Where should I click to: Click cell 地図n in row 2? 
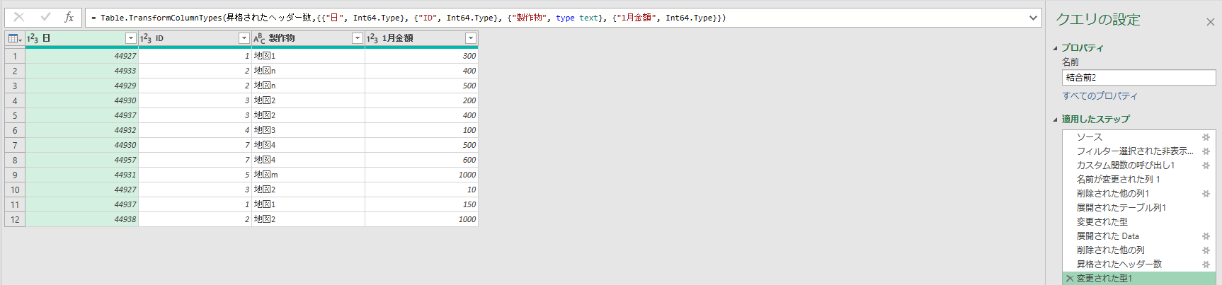308,71
